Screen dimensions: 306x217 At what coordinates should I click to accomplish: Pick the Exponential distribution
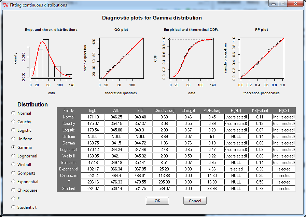[x=13, y=181]
